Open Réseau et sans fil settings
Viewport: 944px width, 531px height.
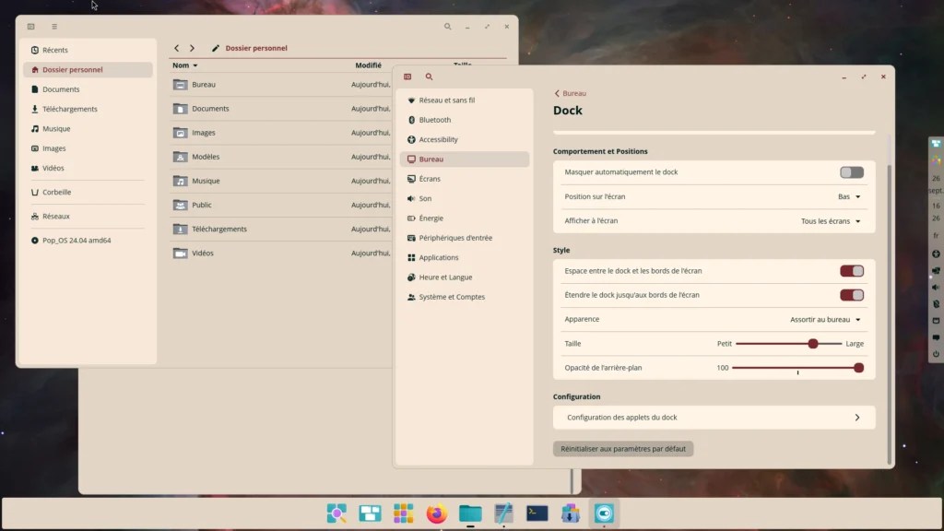pos(465,100)
